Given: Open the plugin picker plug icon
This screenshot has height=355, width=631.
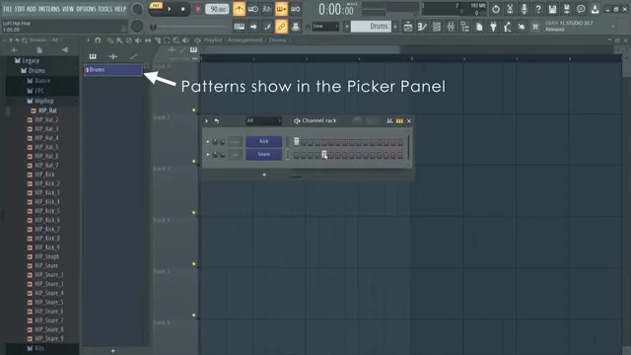Looking at the screenshot, I should point(493,27).
